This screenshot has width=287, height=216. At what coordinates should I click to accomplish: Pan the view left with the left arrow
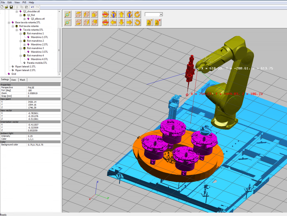click(x=113, y=22)
